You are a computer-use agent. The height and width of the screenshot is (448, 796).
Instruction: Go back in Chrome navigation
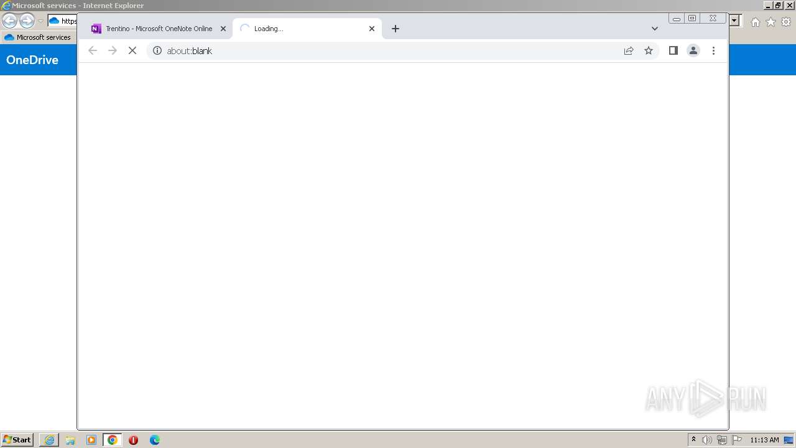[x=93, y=51]
